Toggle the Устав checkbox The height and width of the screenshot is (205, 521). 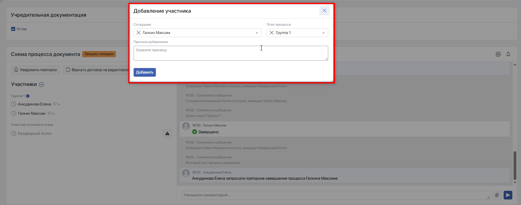tap(13, 29)
